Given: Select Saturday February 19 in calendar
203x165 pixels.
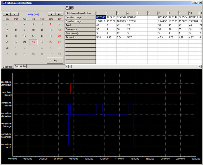Looking at the screenshot, I should coord(51,36).
